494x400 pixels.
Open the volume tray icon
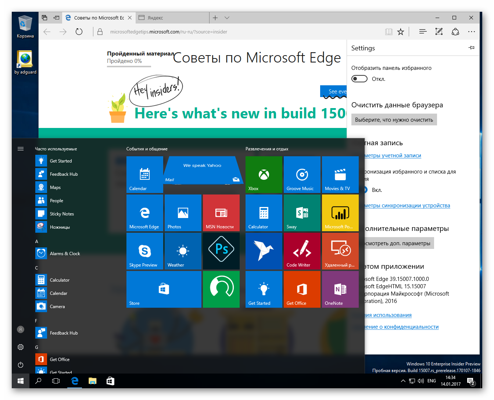click(x=421, y=381)
